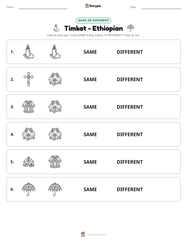Click the SAME OR DIFFERENT badge
The width and height of the screenshot is (187, 242).
tap(93, 20)
